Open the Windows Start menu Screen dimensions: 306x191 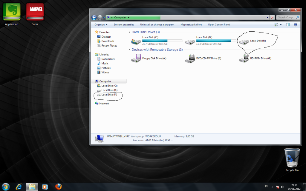[5, 187]
